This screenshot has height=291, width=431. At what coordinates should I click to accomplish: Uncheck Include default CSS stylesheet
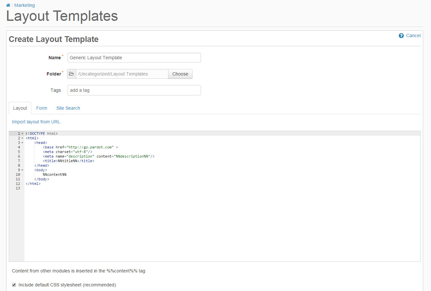tap(14, 284)
